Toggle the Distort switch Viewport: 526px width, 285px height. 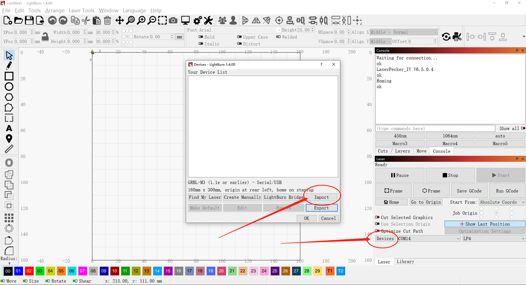240,44
